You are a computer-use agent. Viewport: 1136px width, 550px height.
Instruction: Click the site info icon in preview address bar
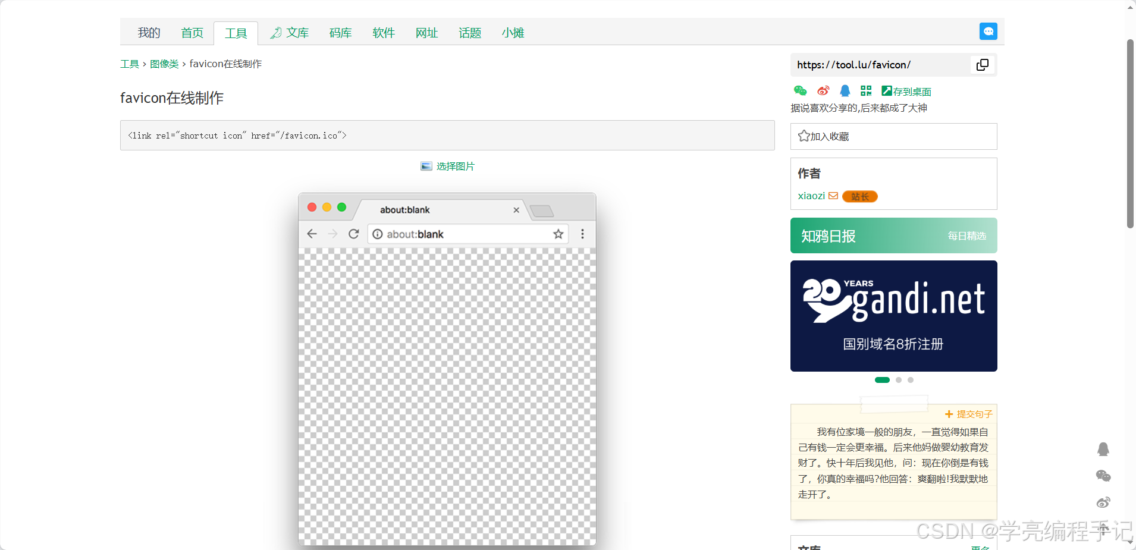[378, 234]
